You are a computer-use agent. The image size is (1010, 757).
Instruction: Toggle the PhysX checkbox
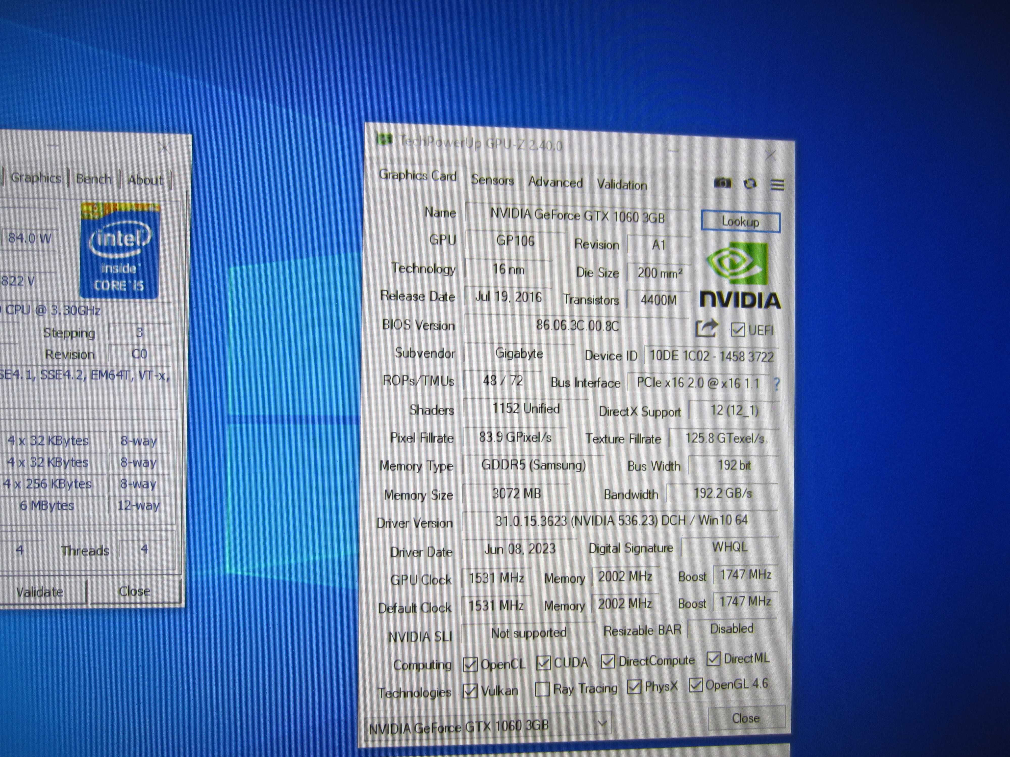[x=634, y=687]
